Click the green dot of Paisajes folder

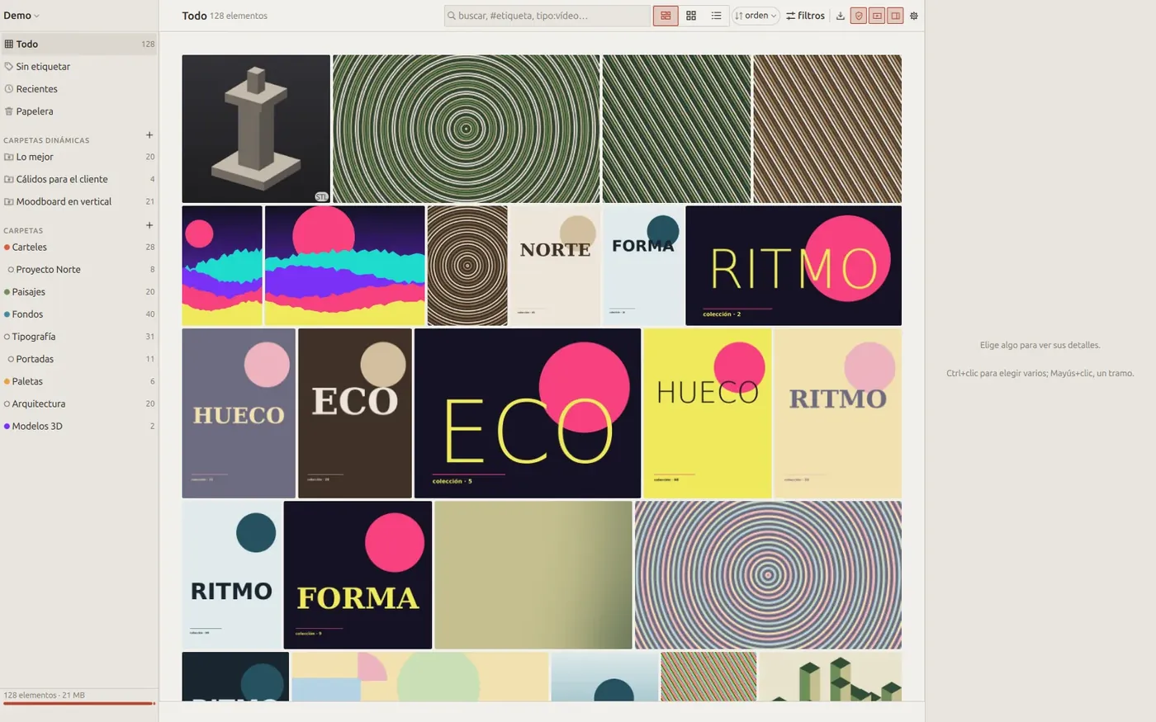(x=7, y=292)
